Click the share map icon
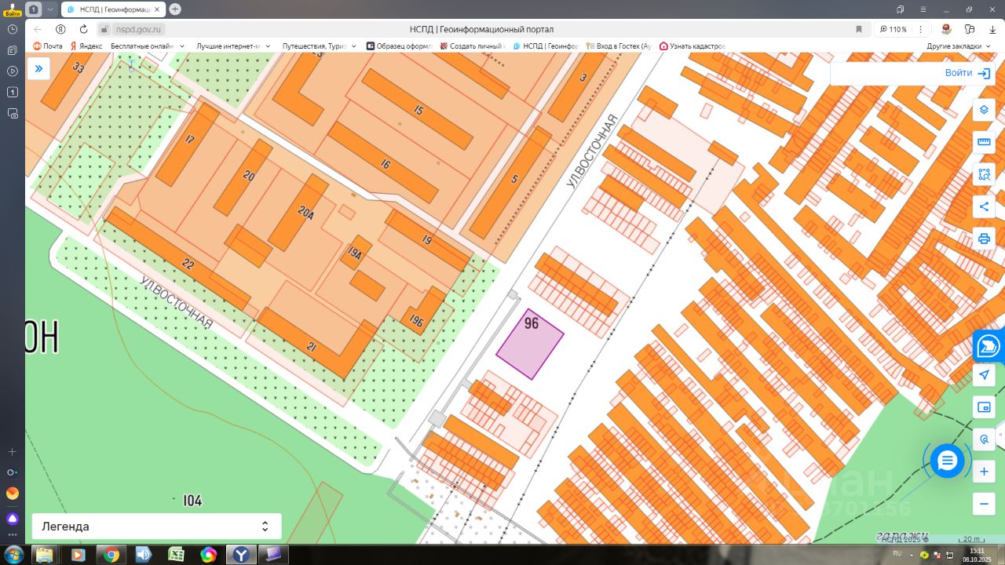Image resolution: width=1005 pixels, height=565 pixels. [984, 206]
